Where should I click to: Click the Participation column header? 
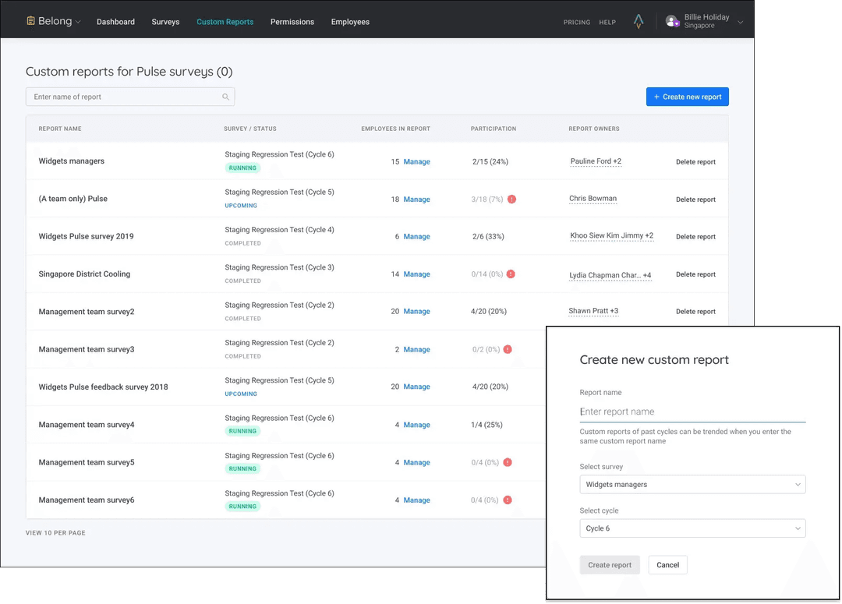point(494,129)
